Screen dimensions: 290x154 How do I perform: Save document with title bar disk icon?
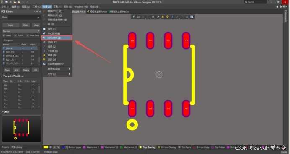(x=6, y=2)
